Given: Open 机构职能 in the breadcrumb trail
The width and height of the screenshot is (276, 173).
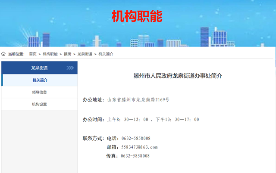Looking at the screenshot, I should point(50,54).
